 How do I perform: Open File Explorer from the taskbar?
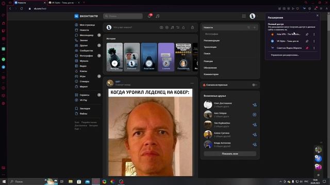click(x=71, y=181)
